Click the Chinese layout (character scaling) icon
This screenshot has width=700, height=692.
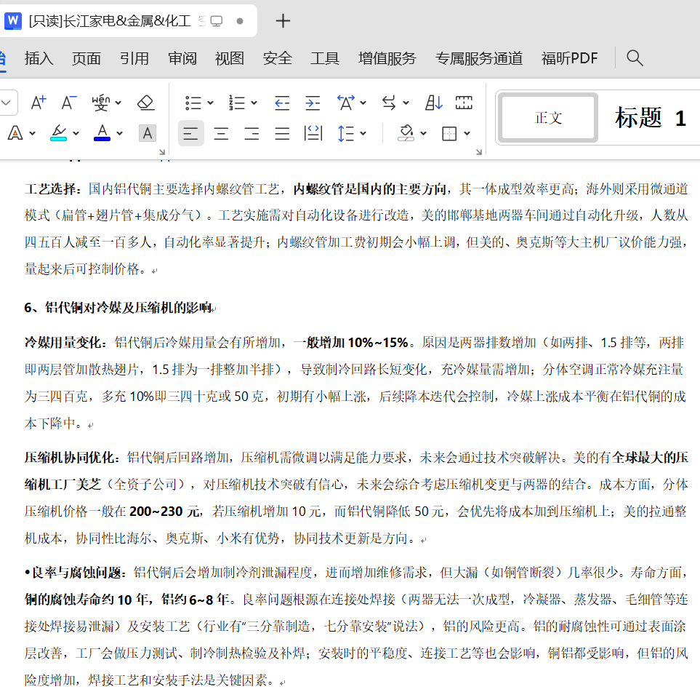coord(346,103)
